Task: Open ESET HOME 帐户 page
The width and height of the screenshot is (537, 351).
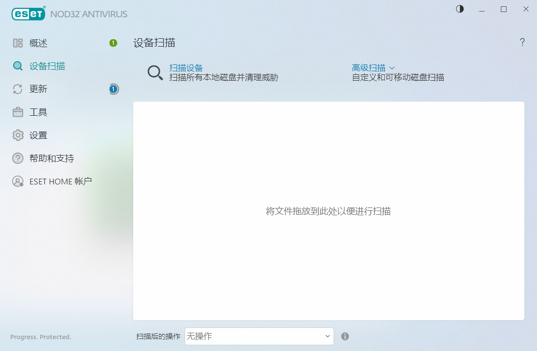Action: click(x=61, y=181)
